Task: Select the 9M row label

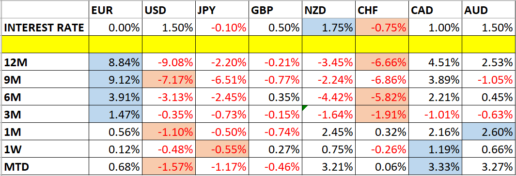Action: 45,79
